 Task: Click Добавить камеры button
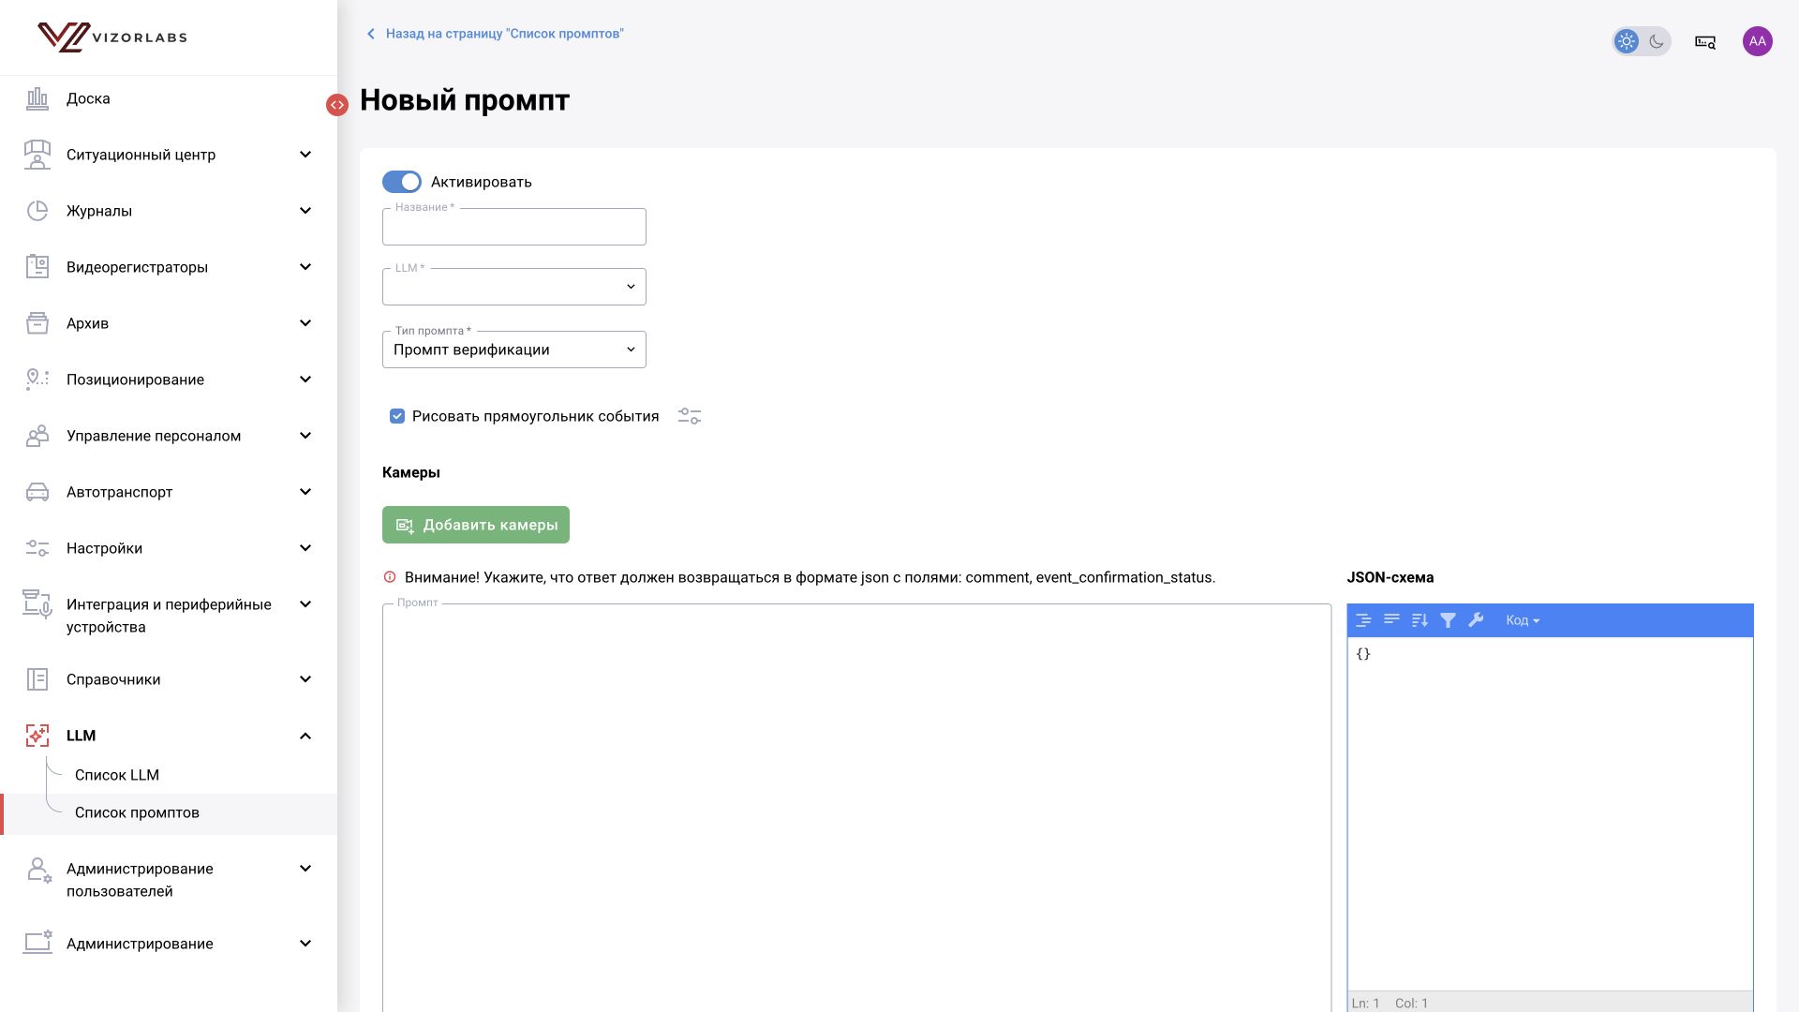[476, 525]
